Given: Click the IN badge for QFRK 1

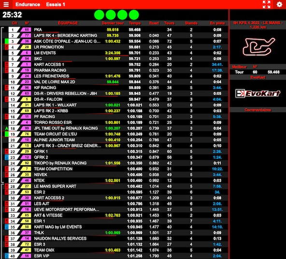Looking at the screenshot, I should coord(7,152).
